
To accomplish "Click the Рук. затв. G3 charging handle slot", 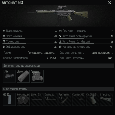I will click(65, 99).
